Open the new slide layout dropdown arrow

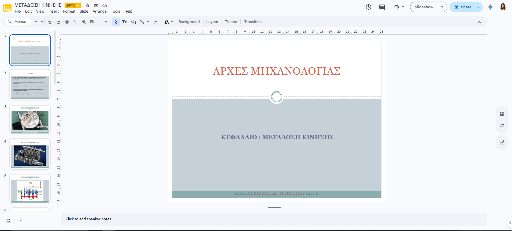[x=42, y=22]
